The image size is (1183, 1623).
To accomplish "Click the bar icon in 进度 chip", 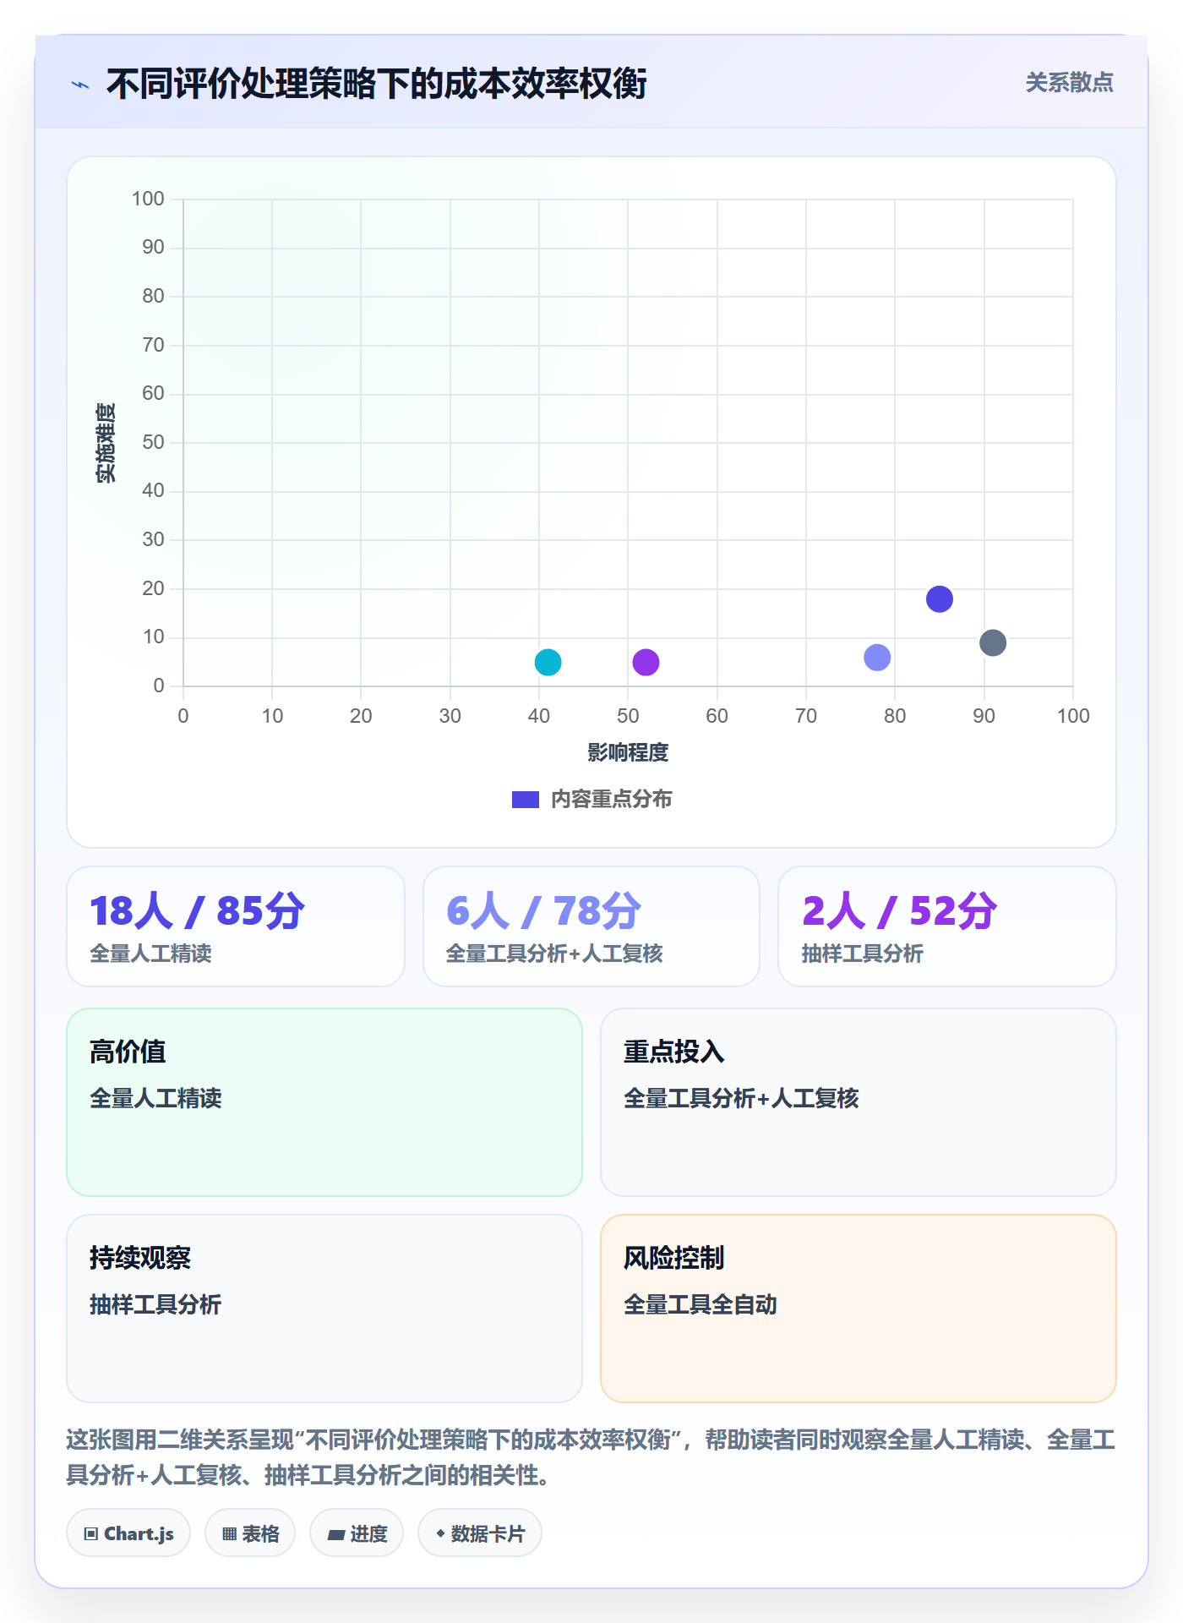I will click(335, 1534).
